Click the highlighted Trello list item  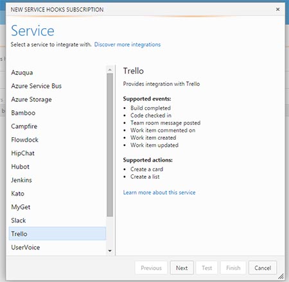pyautogui.click(x=57, y=234)
